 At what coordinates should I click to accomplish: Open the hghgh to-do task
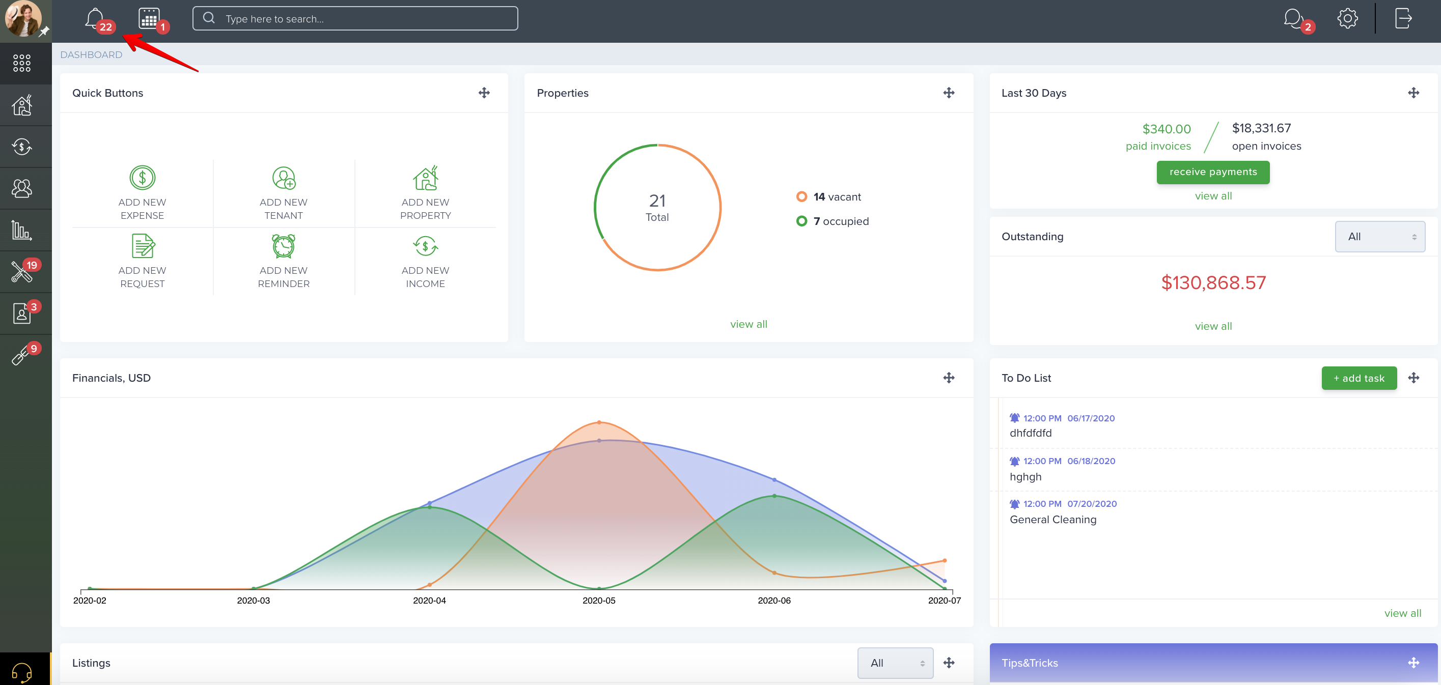click(x=1025, y=476)
